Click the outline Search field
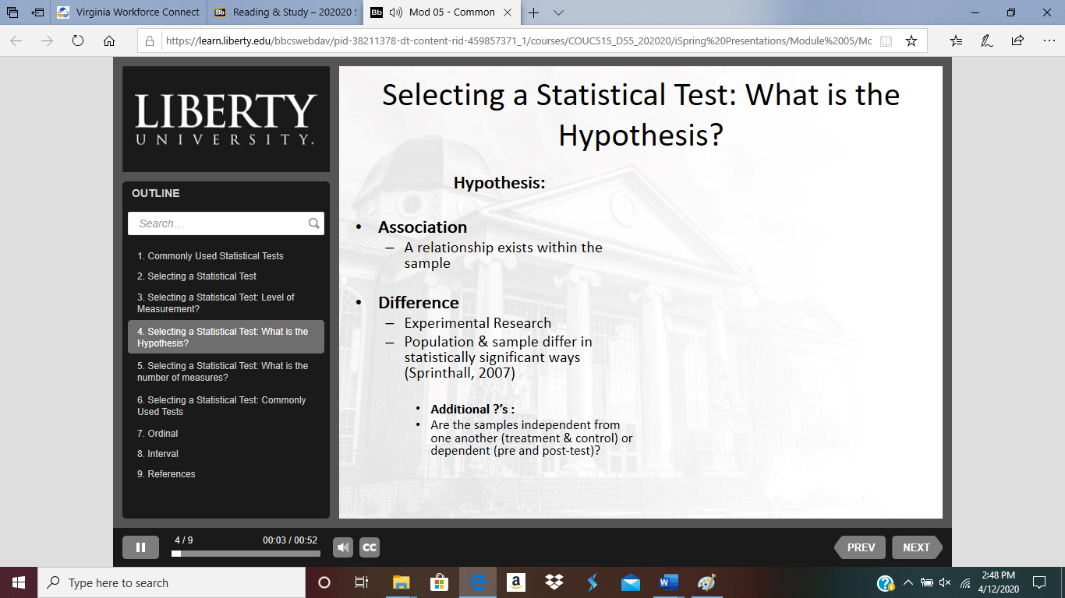 pos(218,223)
